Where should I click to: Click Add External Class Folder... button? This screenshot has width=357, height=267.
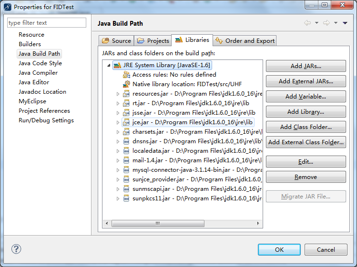click(306, 142)
